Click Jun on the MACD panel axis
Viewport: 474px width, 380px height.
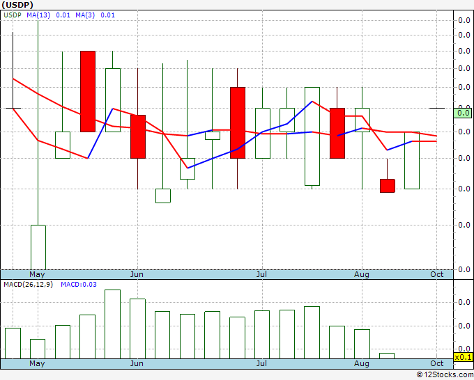pos(137,363)
